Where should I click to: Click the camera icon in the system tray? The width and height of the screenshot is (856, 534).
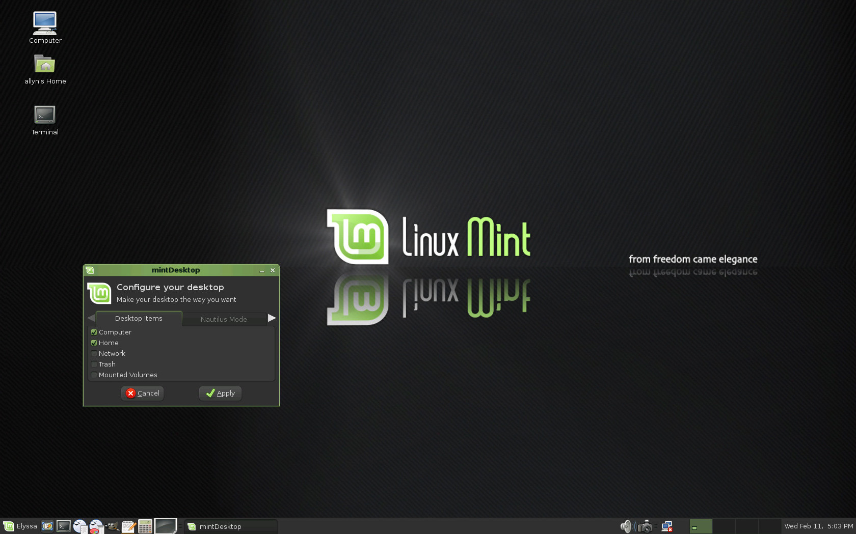pyautogui.click(x=645, y=526)
